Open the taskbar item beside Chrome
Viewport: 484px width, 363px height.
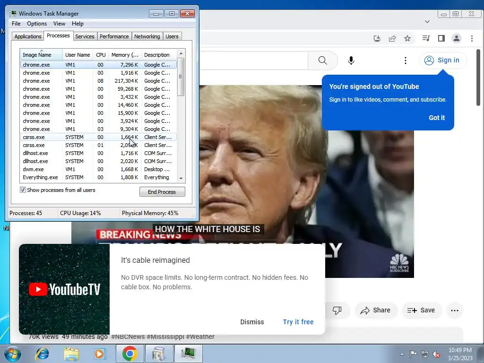[159, 354]
